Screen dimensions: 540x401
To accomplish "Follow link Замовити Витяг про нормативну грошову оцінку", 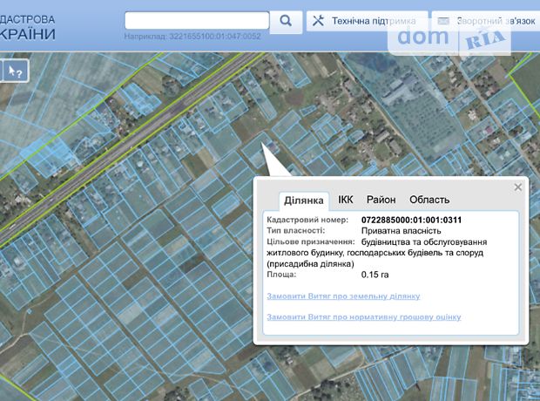I will click(364, 316).
